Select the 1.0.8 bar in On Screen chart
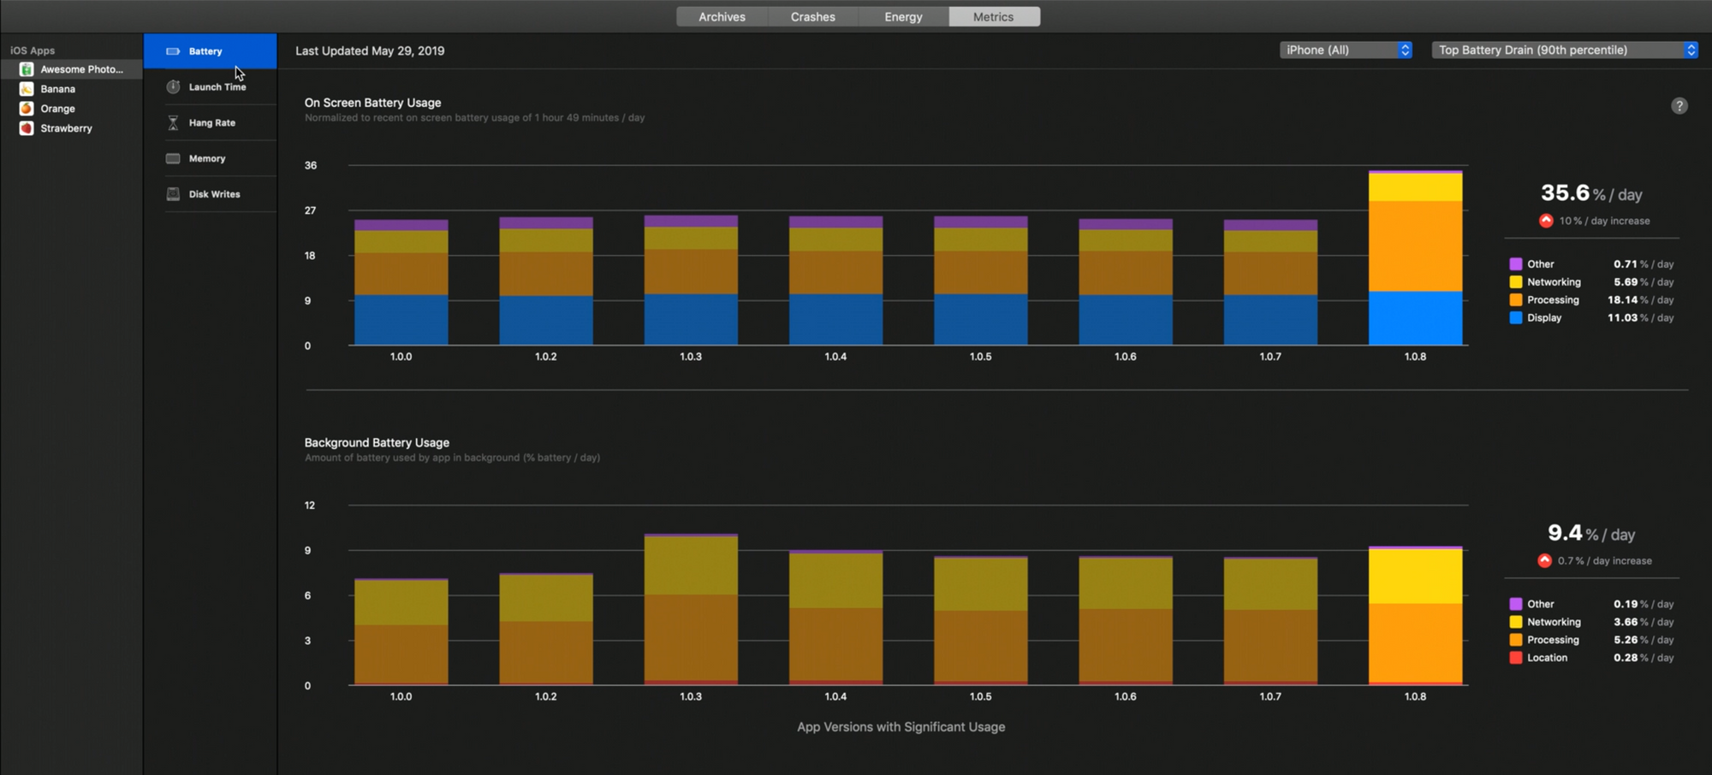1712x775 pixels. pyautogui.click(x=1416, y=258)
